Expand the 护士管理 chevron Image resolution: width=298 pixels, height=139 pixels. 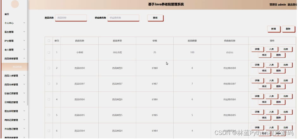24,41
